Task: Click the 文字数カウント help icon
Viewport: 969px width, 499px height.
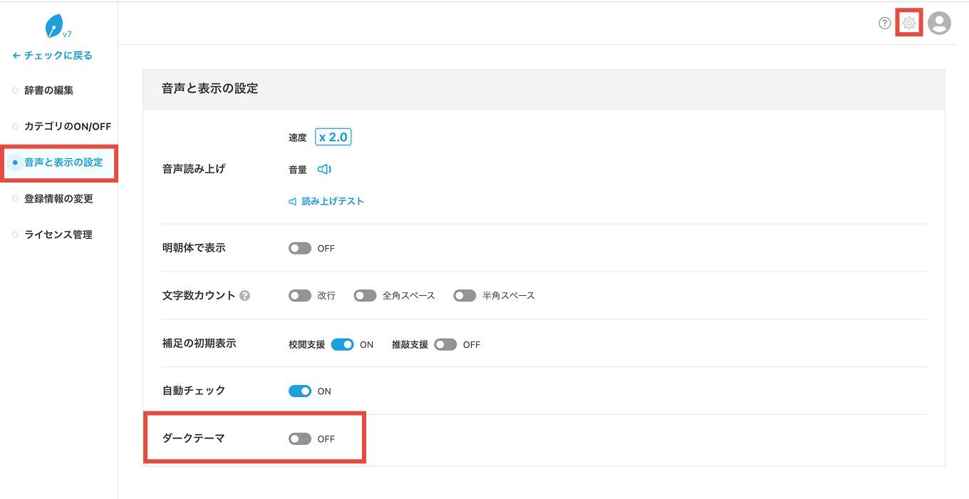Action: pyautogui.click(x=244, y=296)
